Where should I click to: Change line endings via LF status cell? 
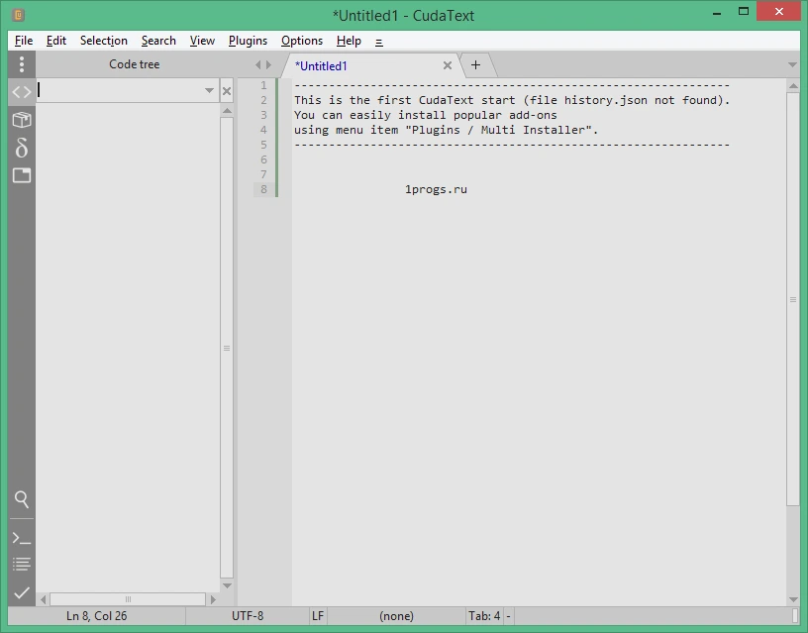click(318, 616)
